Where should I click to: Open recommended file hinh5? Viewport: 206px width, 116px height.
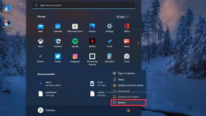[x=98, y=84]
